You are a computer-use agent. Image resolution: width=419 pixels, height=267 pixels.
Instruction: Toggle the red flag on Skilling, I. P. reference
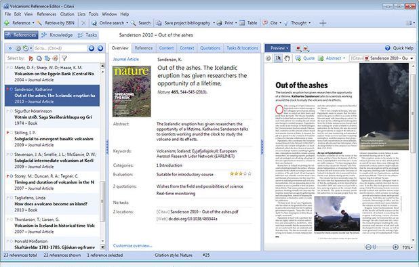click(7, 133)
